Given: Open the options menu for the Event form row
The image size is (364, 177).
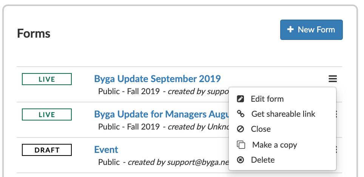Looking at the screenshot, I should [336, 150].
